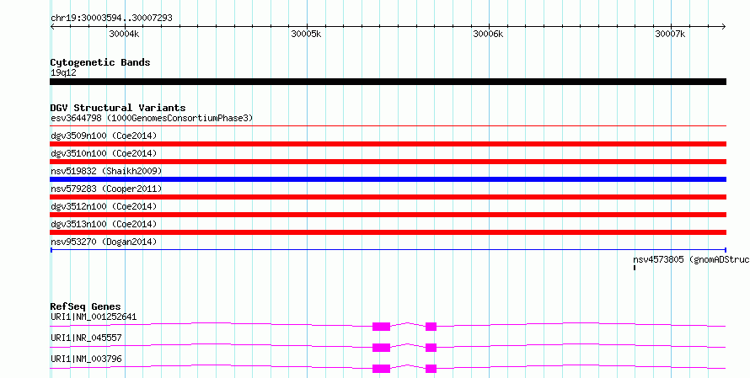The image size is (750, 378).
Task: Click the 30006k ruler tick label
Action: coord(488,34)
